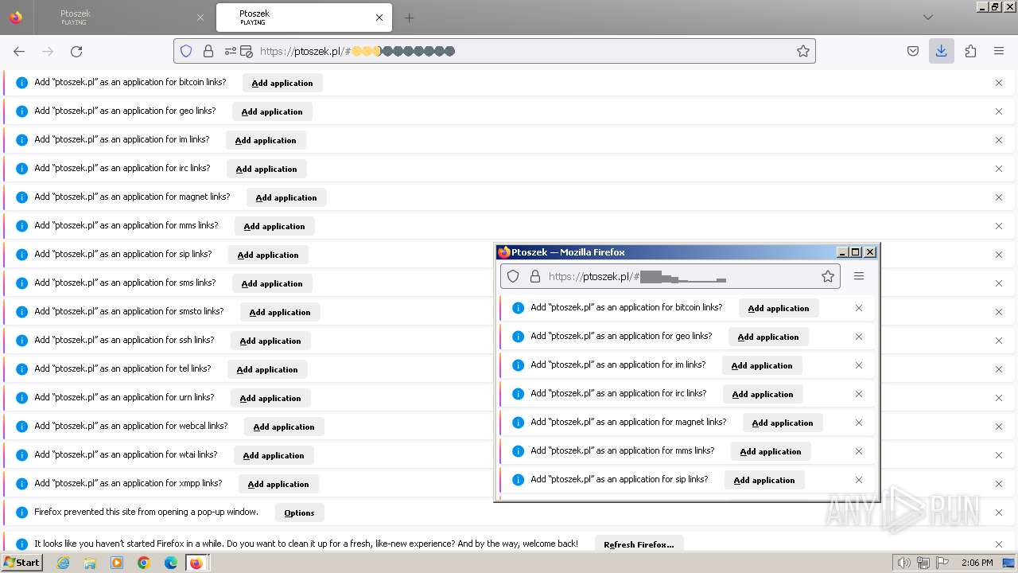
Task: Add application for webcal links
Action: [x=284, y=427]
